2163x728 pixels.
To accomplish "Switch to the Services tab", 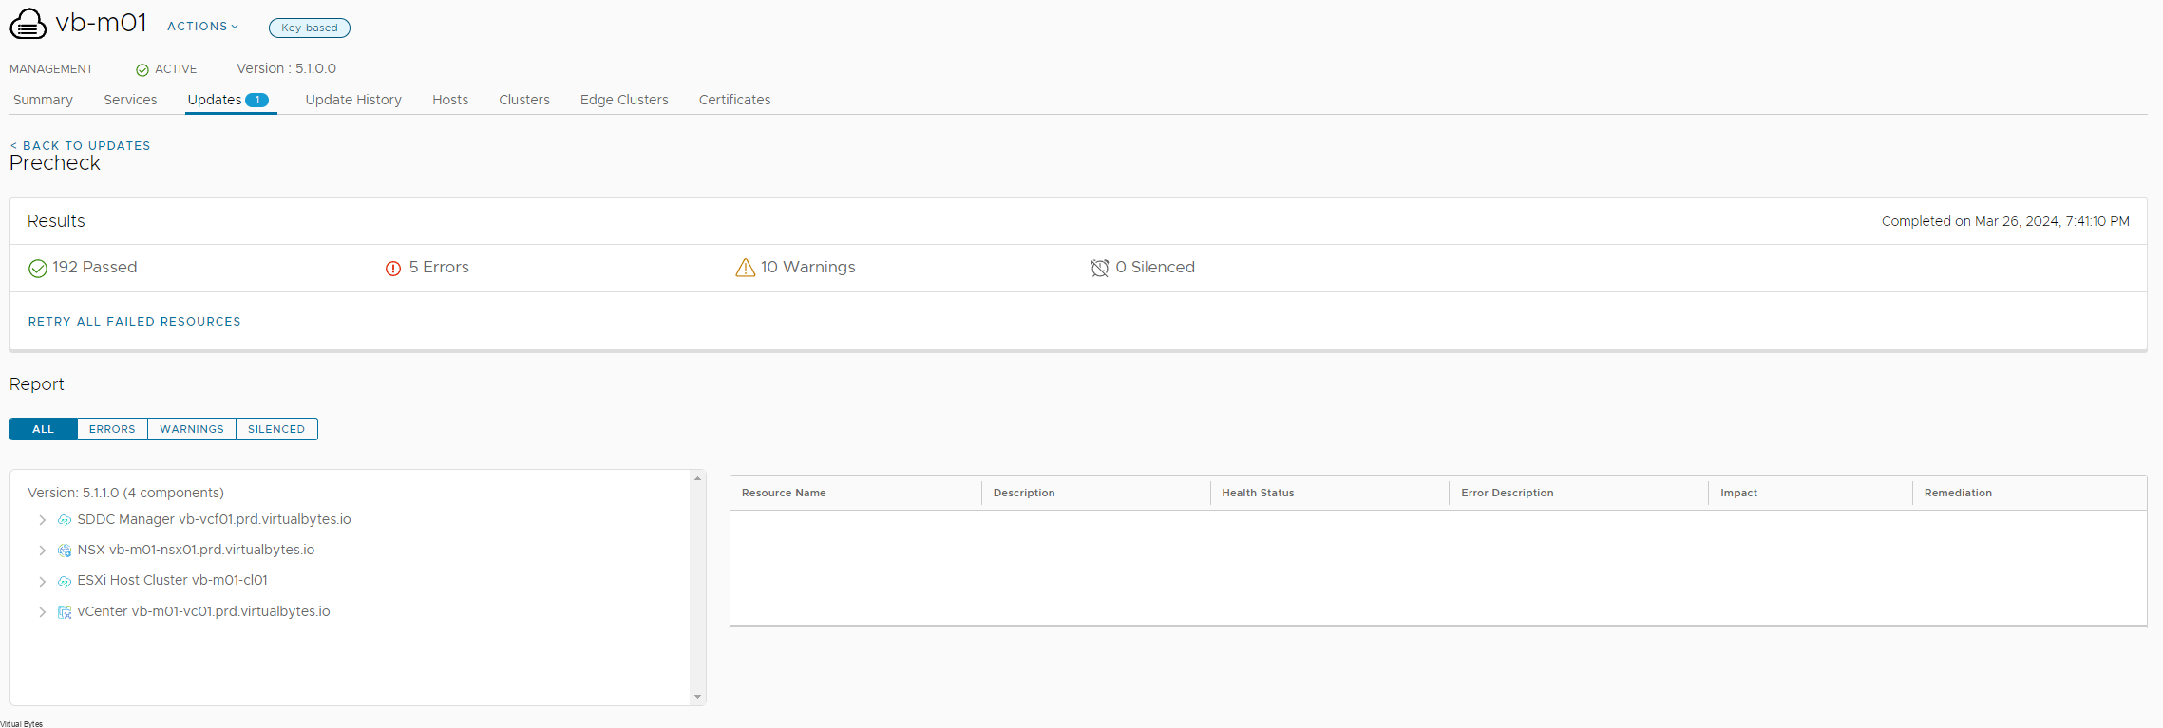I will click(130, 100).
